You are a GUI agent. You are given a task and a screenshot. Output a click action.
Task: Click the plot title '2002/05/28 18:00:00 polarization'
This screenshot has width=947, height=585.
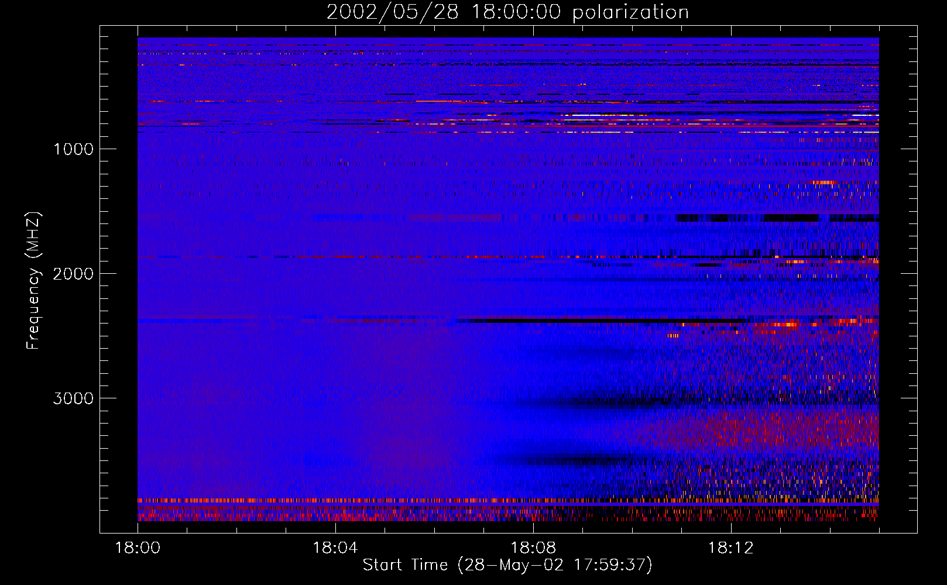click(x=507, y=12)
